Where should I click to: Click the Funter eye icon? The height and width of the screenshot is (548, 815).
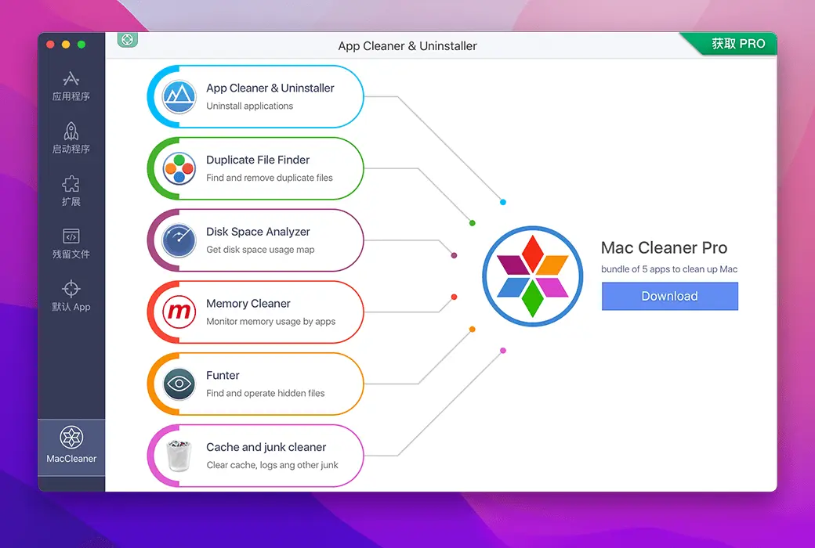tap(179, 384)
